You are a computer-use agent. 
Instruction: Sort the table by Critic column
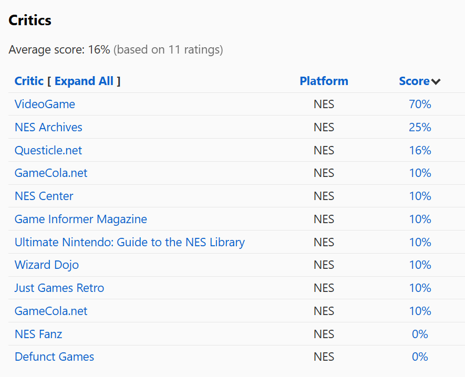[x=29, y=81]
